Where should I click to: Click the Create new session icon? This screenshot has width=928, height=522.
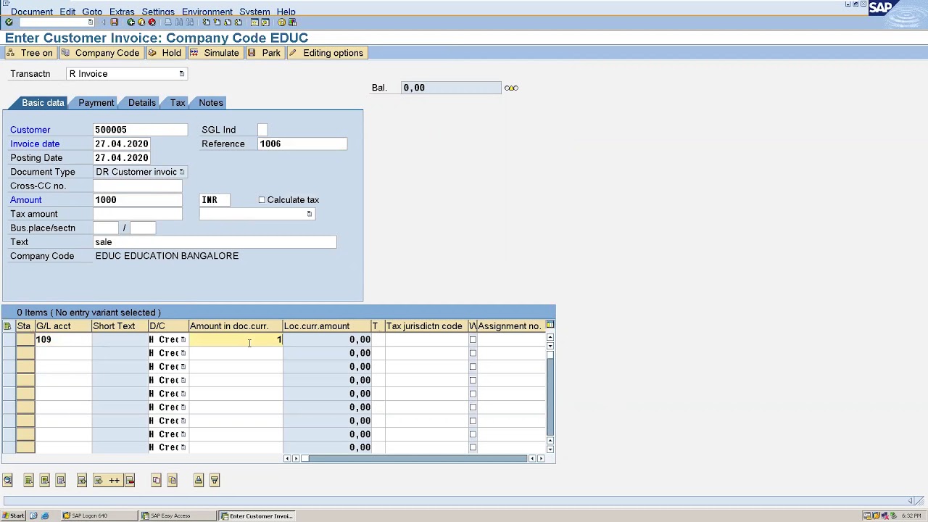click(254, 22)
